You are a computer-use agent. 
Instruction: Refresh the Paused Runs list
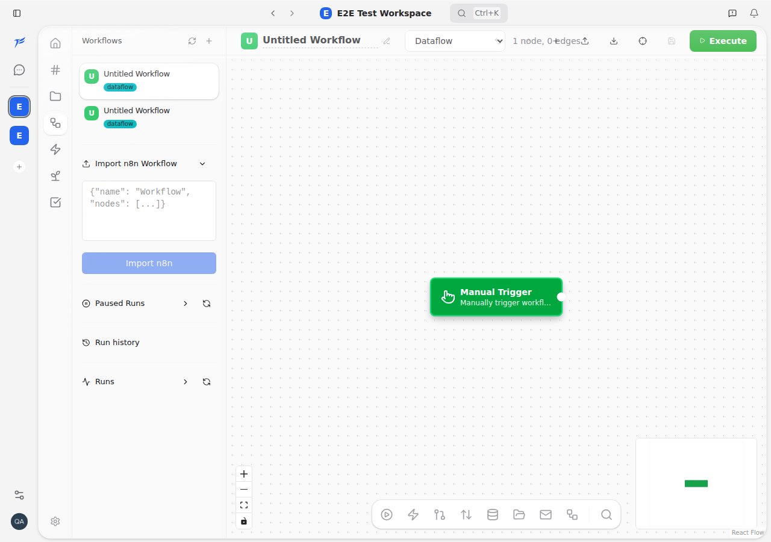207,304
